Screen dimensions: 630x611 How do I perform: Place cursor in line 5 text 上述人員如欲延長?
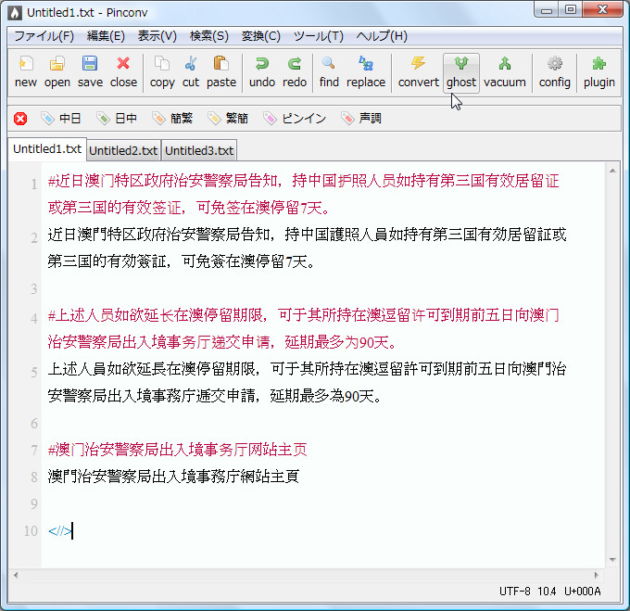pyautogui.click(x=107, y=369)
